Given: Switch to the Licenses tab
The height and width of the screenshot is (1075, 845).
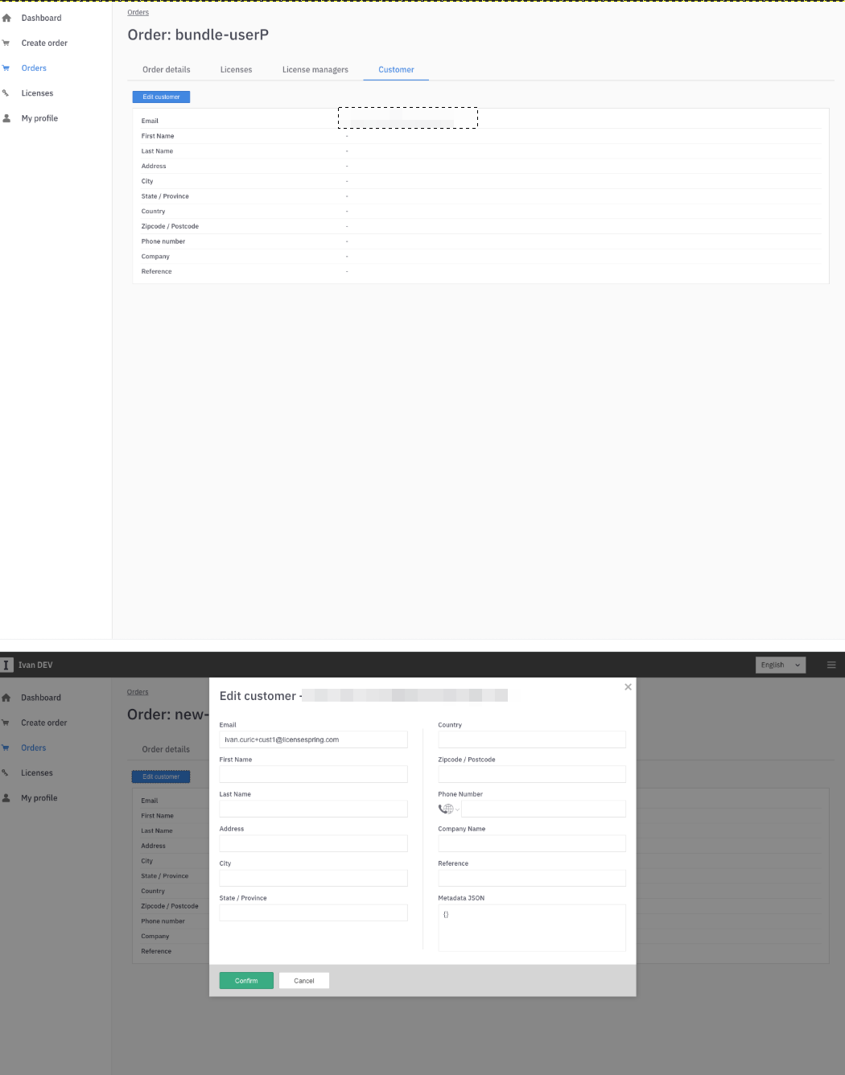Looking at the screenshot, I should [x=236, y=70].
